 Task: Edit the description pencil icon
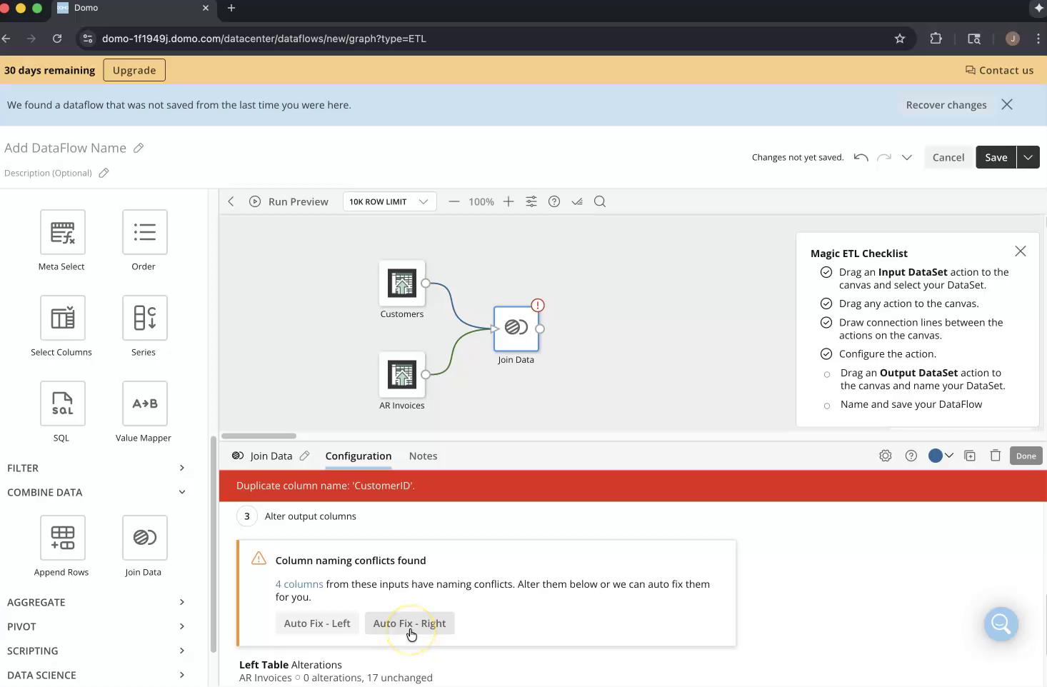(x=104, y=173)
